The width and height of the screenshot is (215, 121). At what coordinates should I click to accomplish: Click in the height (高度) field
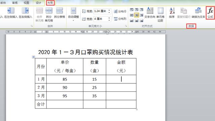point(101,11)
